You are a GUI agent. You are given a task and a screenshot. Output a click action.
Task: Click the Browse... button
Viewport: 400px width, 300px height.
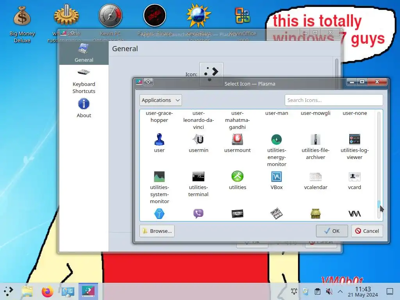(157, 231)
